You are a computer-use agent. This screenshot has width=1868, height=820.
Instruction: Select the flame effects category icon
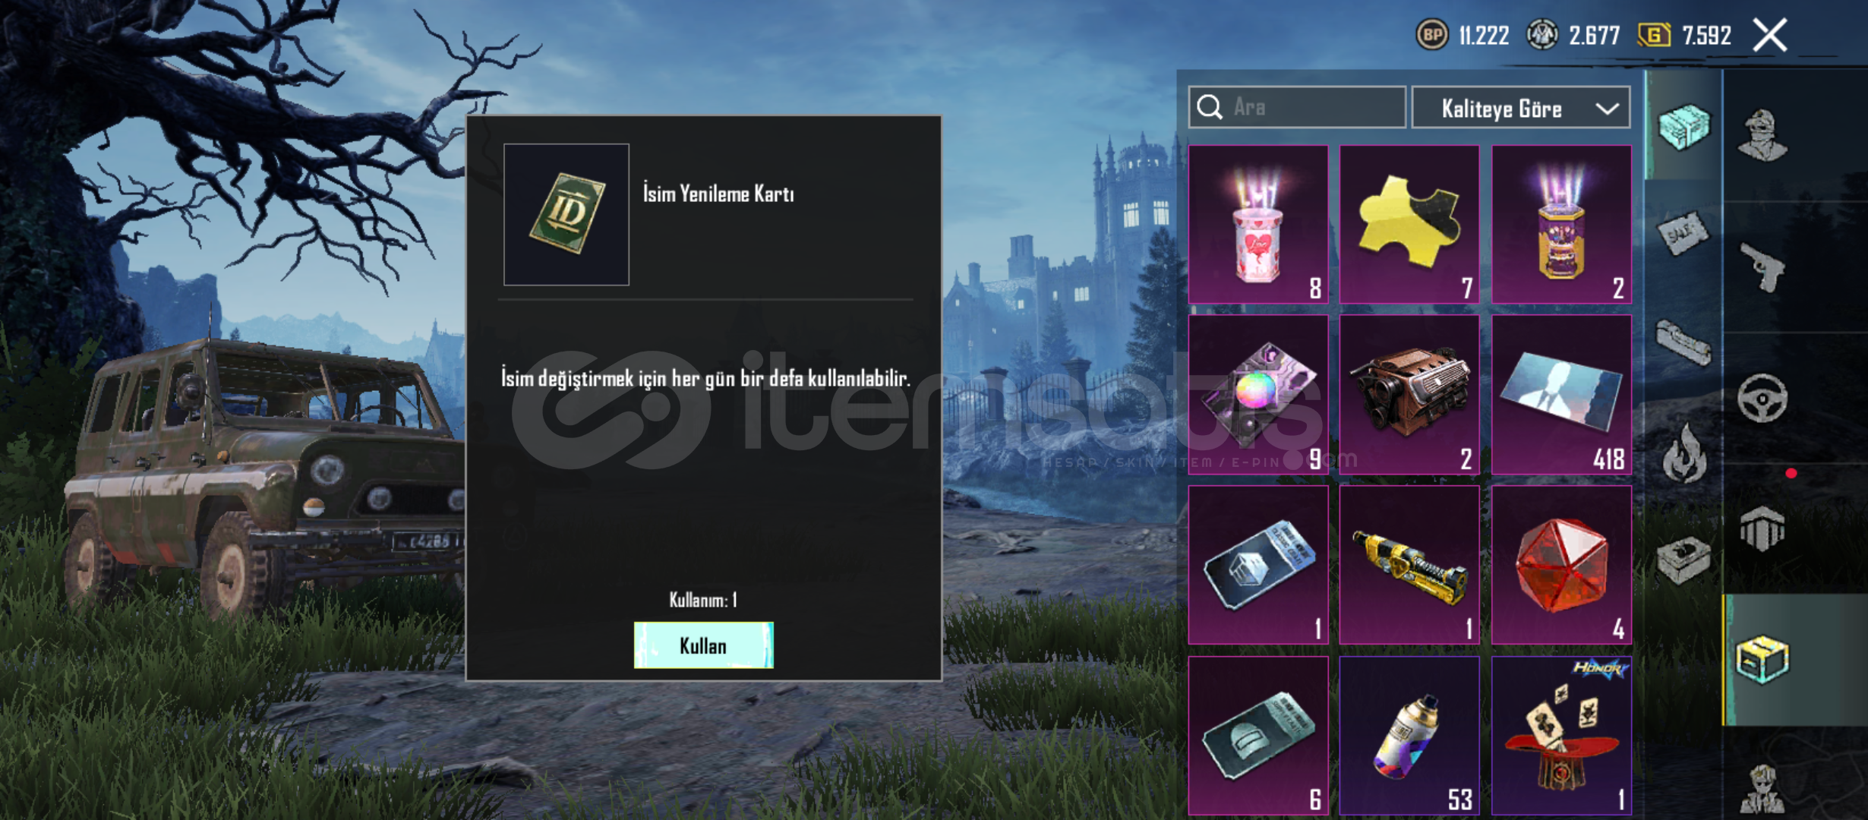(x=1683, y=454)
